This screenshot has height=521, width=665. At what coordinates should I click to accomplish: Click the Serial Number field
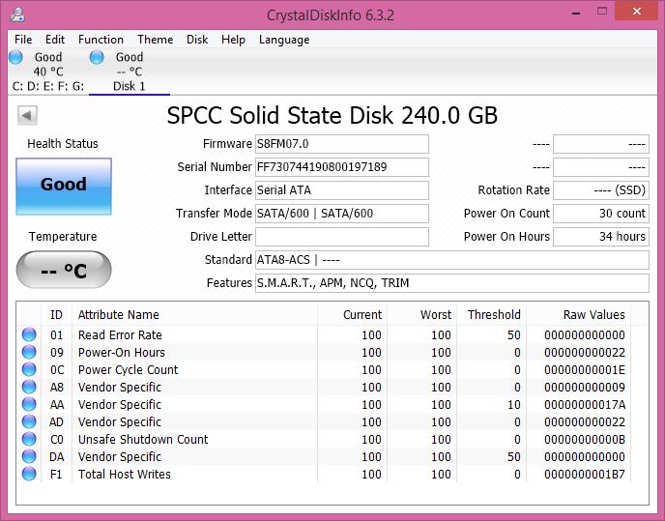342,167
